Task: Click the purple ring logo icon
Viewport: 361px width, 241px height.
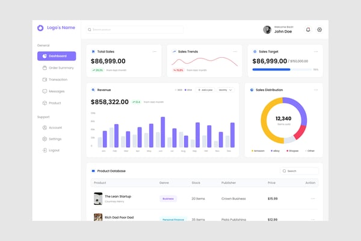Action: pyautogui.click(x=40, y=28)
